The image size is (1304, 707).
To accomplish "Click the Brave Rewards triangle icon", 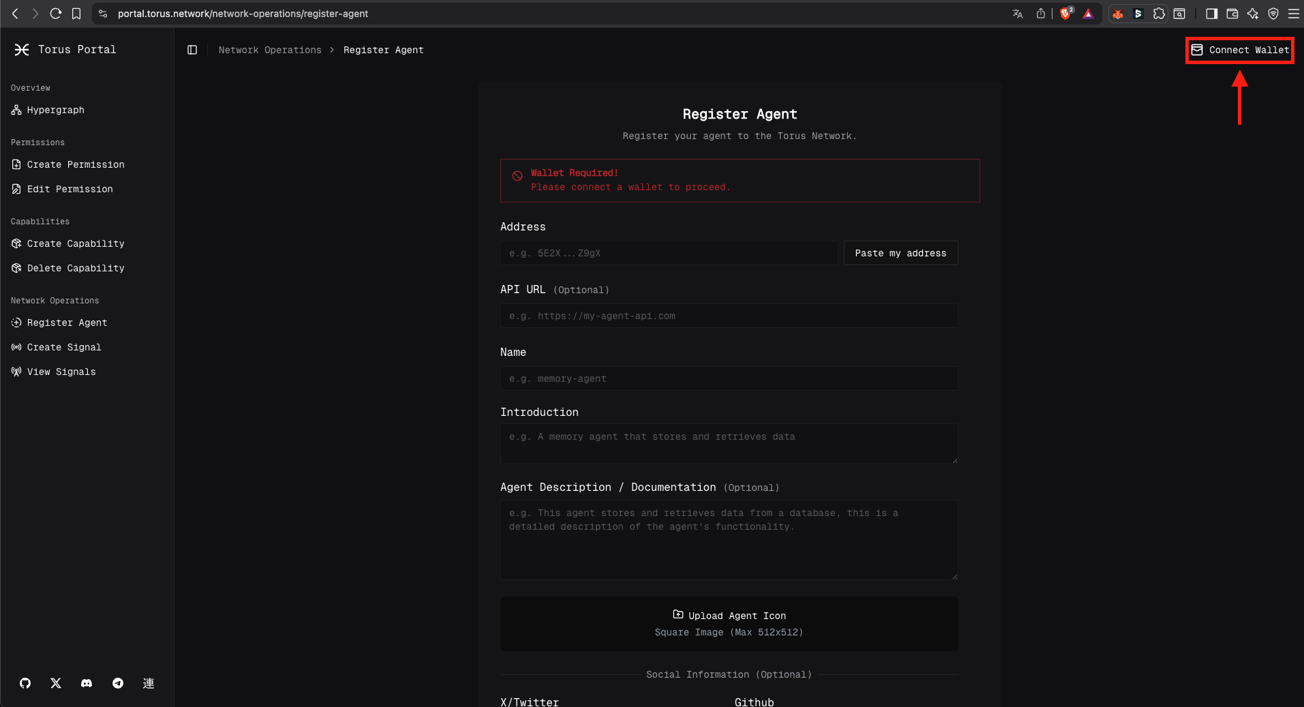I will (x=1088, y=13).
